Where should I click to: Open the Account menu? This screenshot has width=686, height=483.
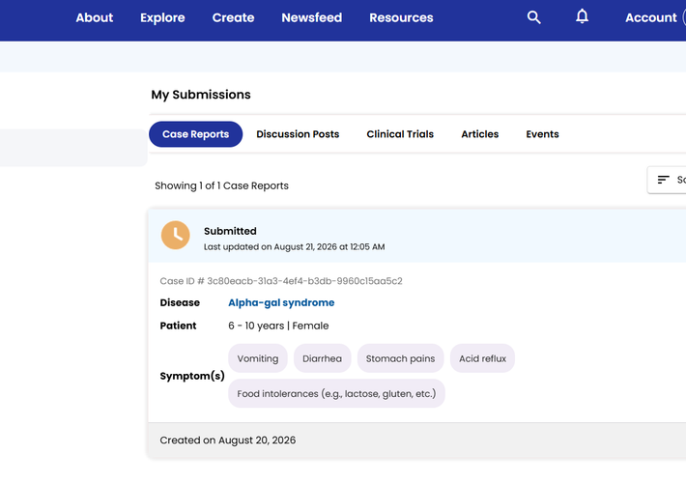[x=650, y=17]
